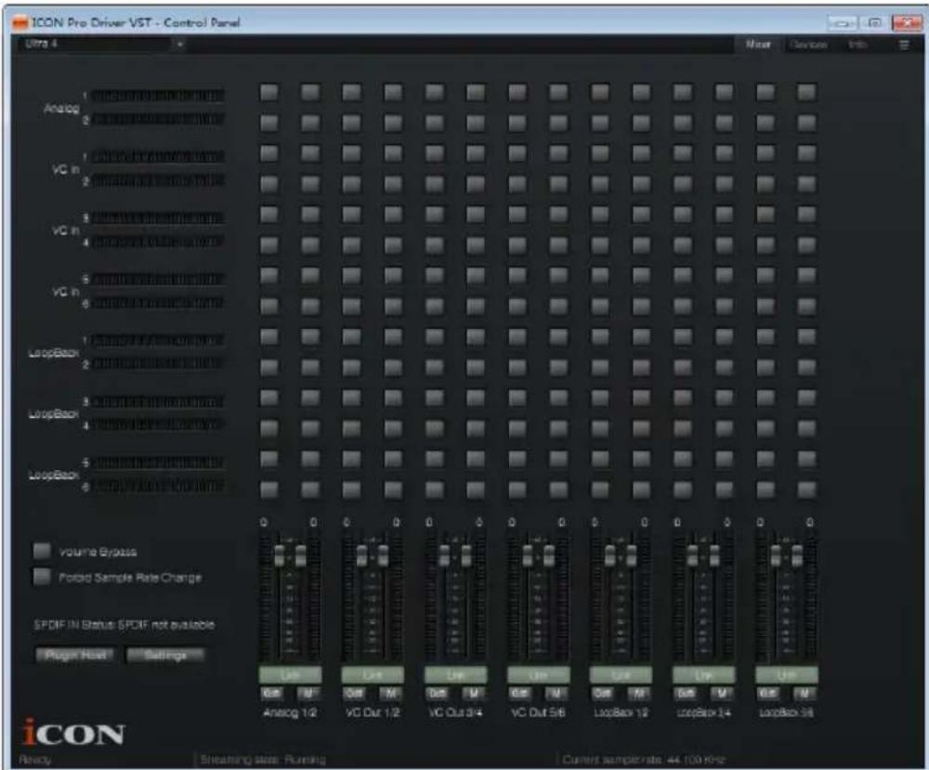
Task: Route Analog 1 to VC Out 1/2 left output
Action: click(x=351, y=92)
